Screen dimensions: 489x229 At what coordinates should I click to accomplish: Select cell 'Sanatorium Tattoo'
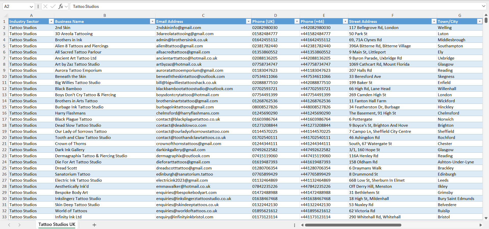(105, 174)
